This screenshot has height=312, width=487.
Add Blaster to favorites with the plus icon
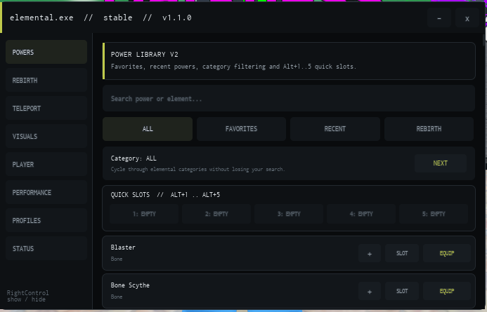(x=370, y=253)
